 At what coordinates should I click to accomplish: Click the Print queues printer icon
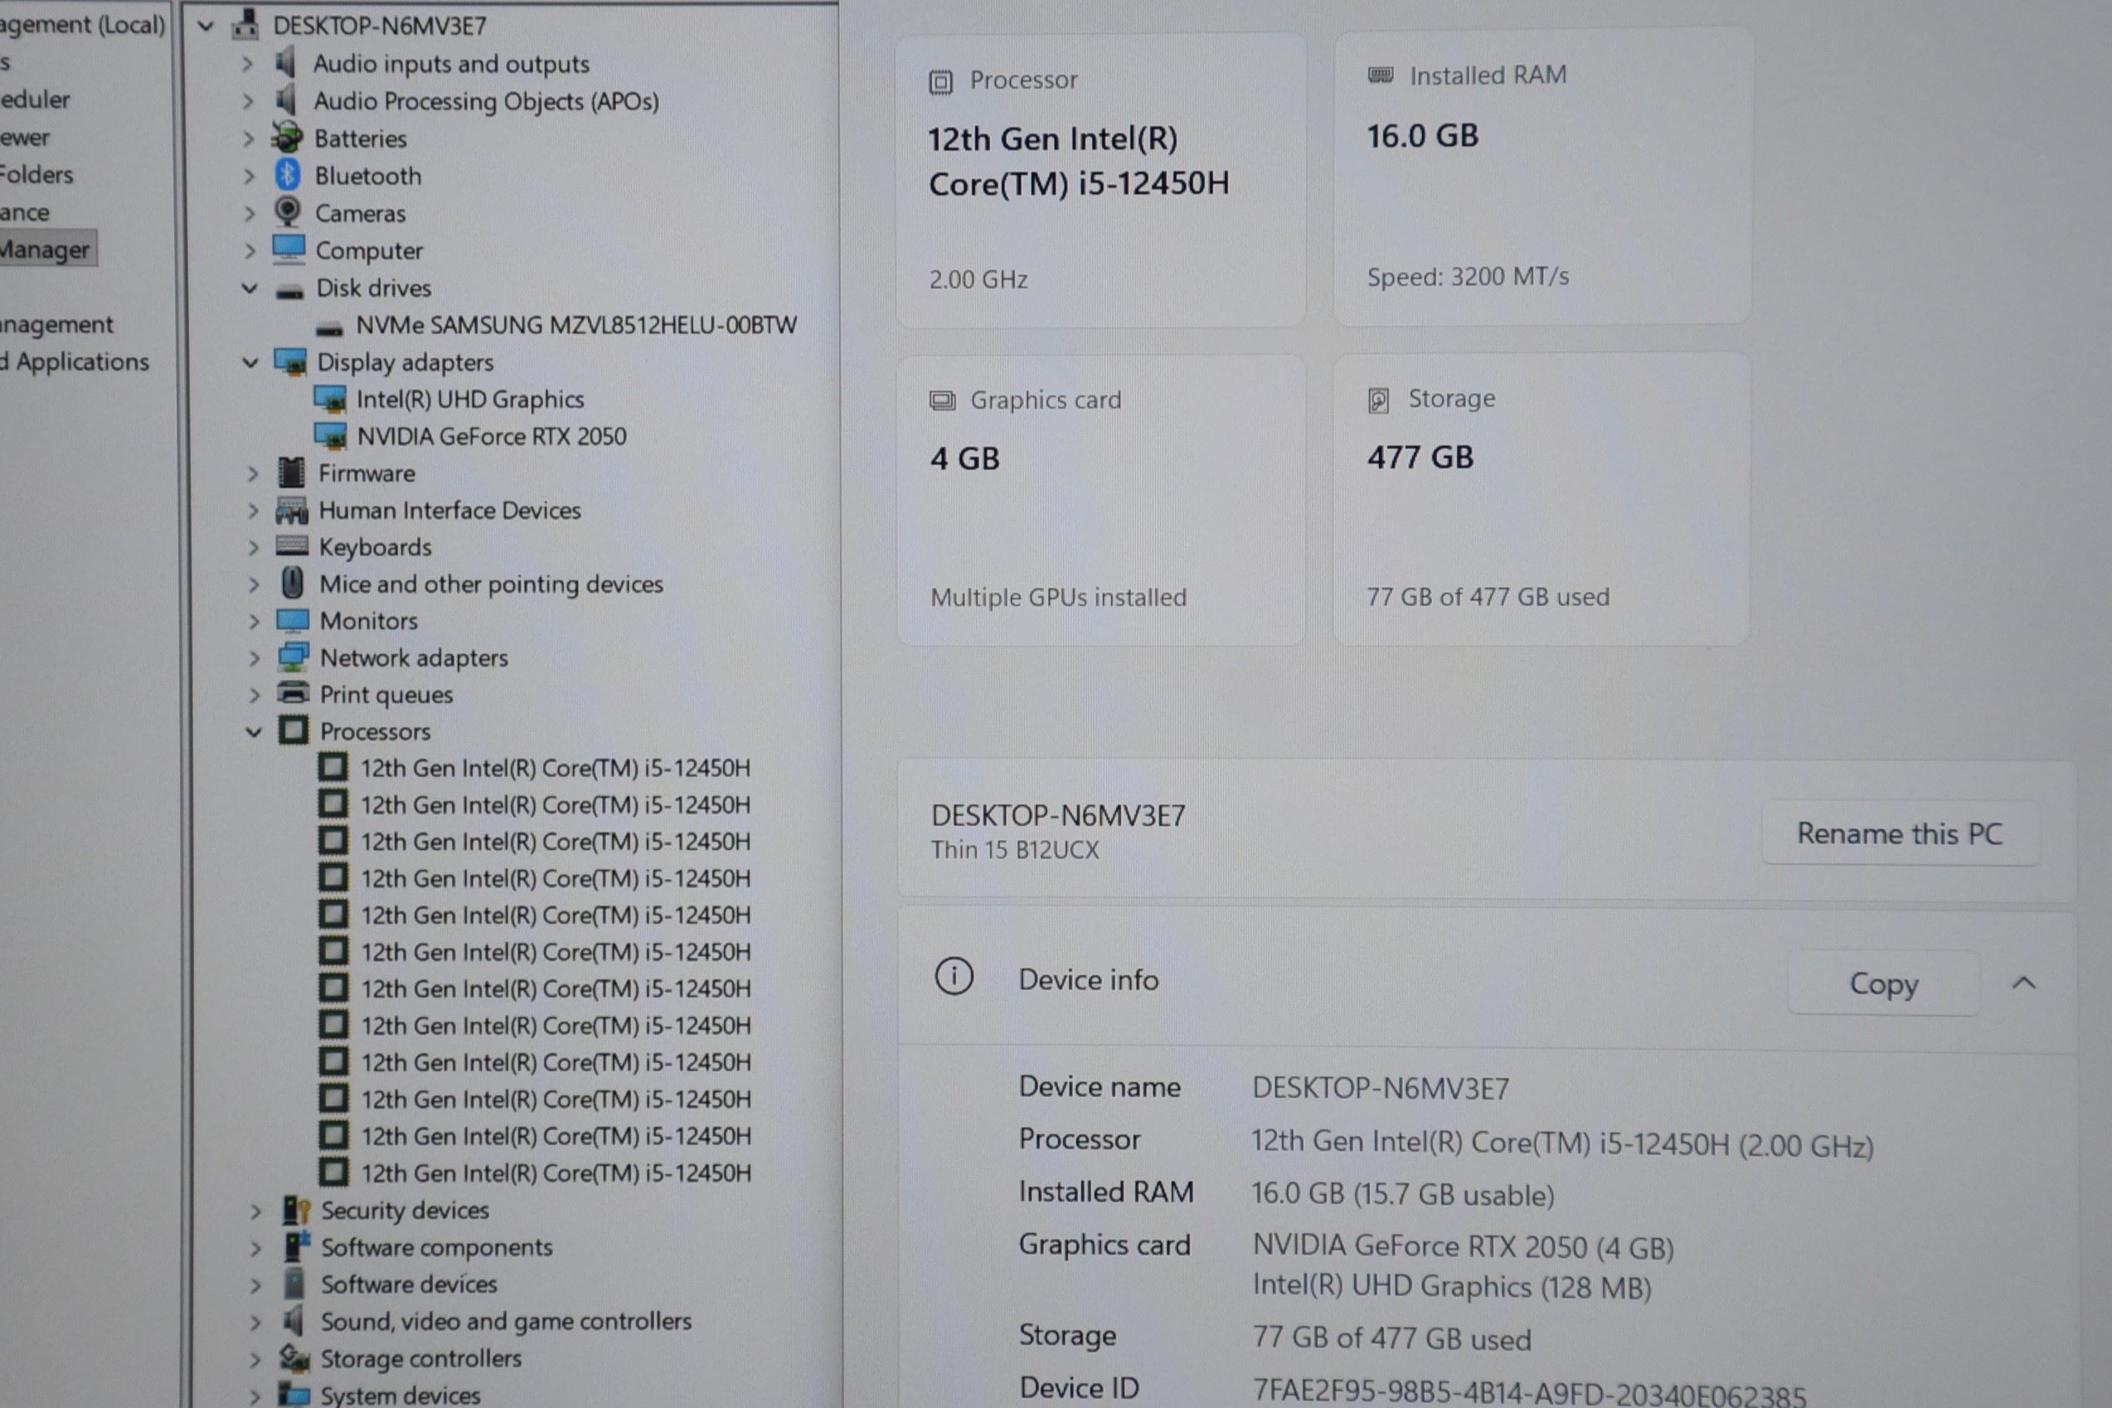click(x=293, y=693)
